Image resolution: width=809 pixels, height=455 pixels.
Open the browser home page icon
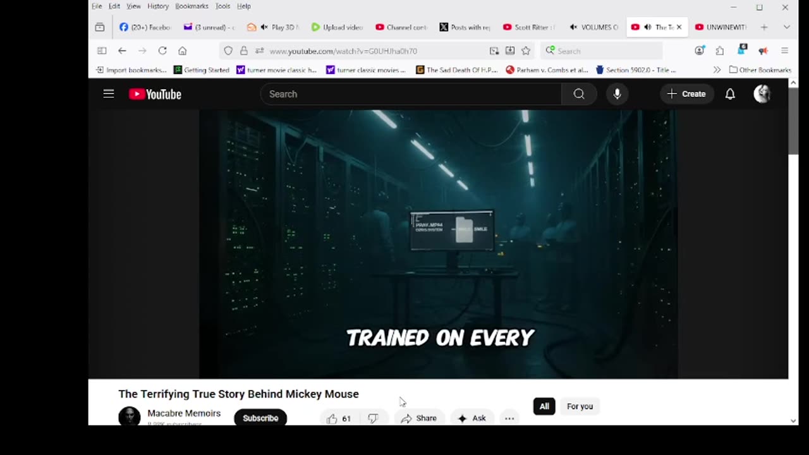[x=183, y=51]
